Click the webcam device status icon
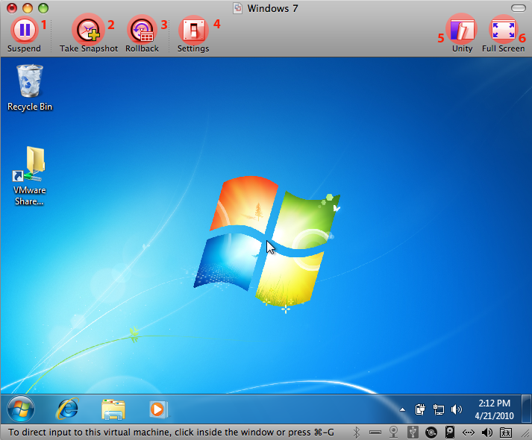The image size is (532, 440). (x=393, y=433)
